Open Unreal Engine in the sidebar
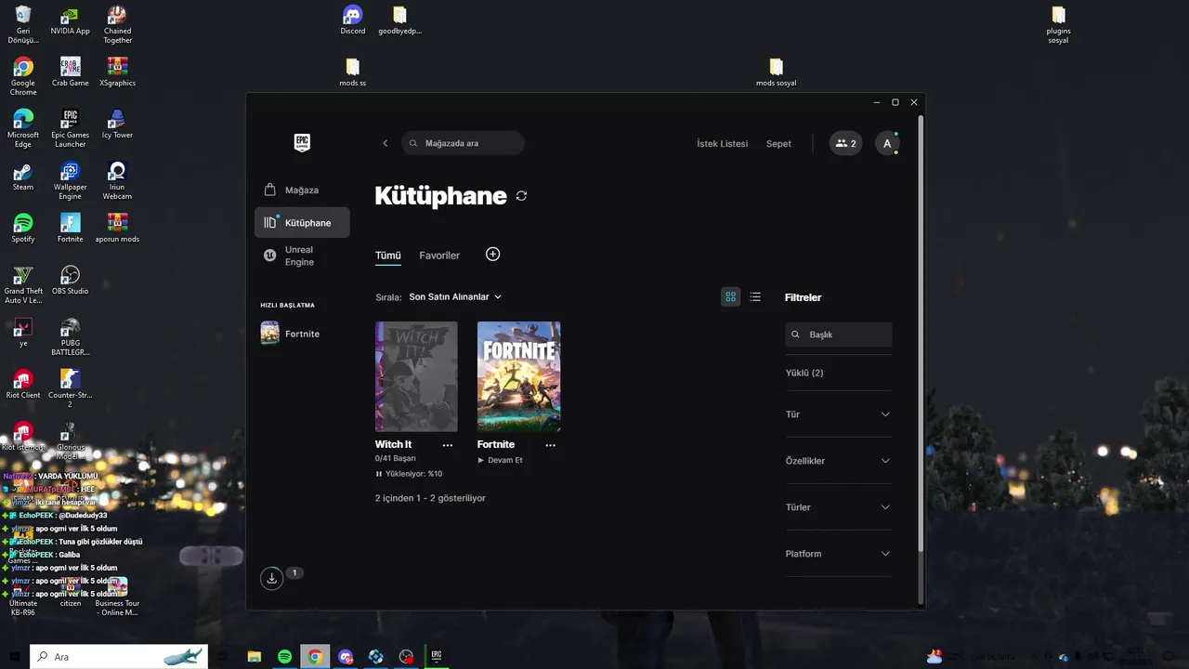Image resolution: width=1189 pixels, height=669 pixels. pyautogui.click(x=302, y=256)
